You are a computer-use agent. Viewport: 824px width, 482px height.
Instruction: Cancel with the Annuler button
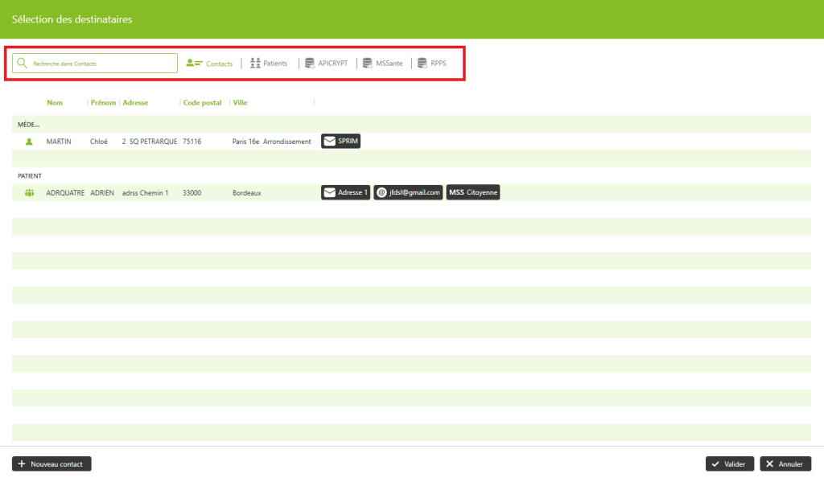[785, 464]
